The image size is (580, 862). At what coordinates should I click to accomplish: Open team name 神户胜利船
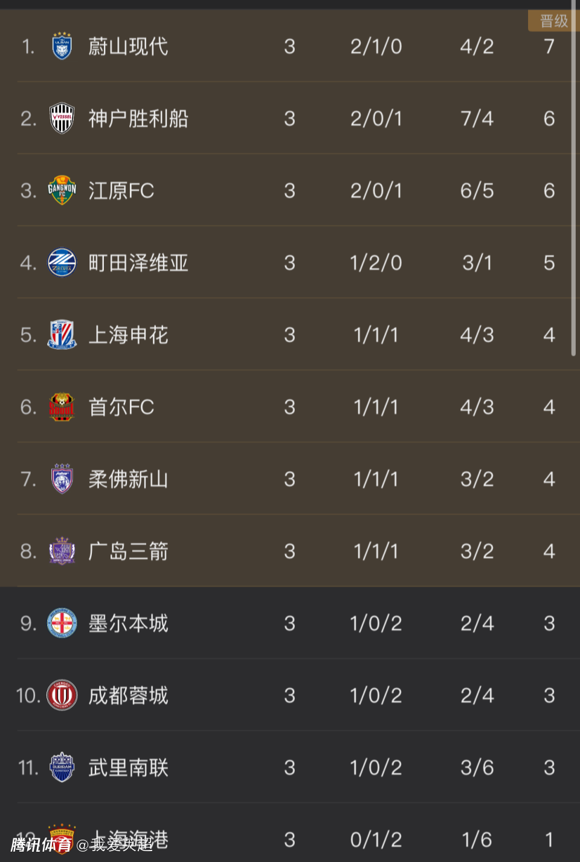138,118
